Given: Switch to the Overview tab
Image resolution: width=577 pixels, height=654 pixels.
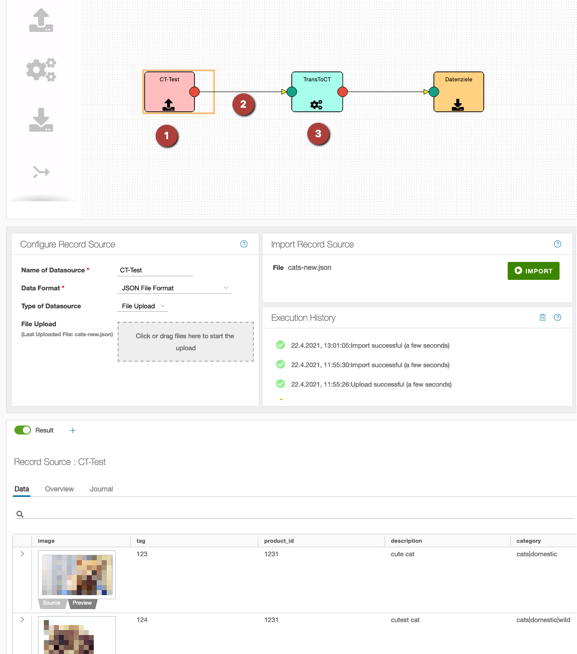Looking at the screenshot, I should (x=59, y=489).
